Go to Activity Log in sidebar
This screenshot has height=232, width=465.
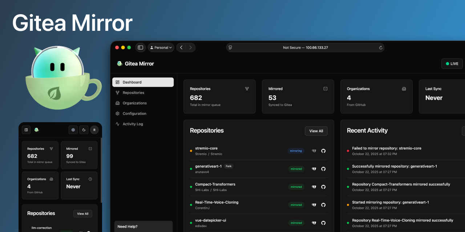(x=133, y=124)
